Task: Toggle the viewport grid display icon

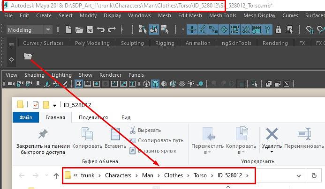Action: pyautogui.click(x=79, y=84)
